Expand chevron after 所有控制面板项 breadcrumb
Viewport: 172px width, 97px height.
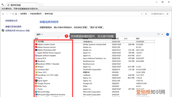coord(43,14)
